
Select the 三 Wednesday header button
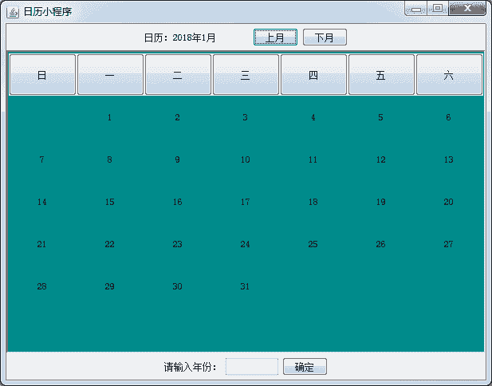tap(246, 75)
